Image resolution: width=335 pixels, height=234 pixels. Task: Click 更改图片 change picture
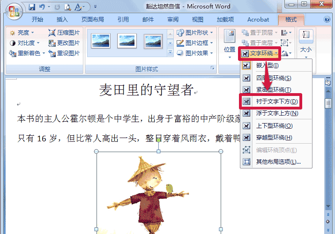tap(64, 43)
